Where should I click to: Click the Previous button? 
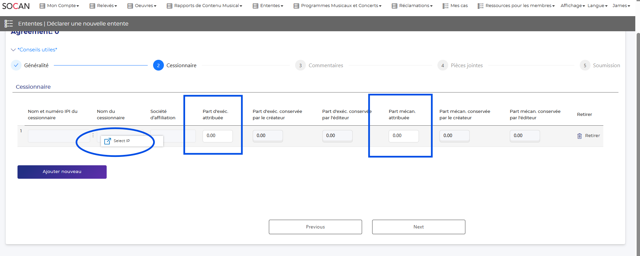(x=315, y=227)
